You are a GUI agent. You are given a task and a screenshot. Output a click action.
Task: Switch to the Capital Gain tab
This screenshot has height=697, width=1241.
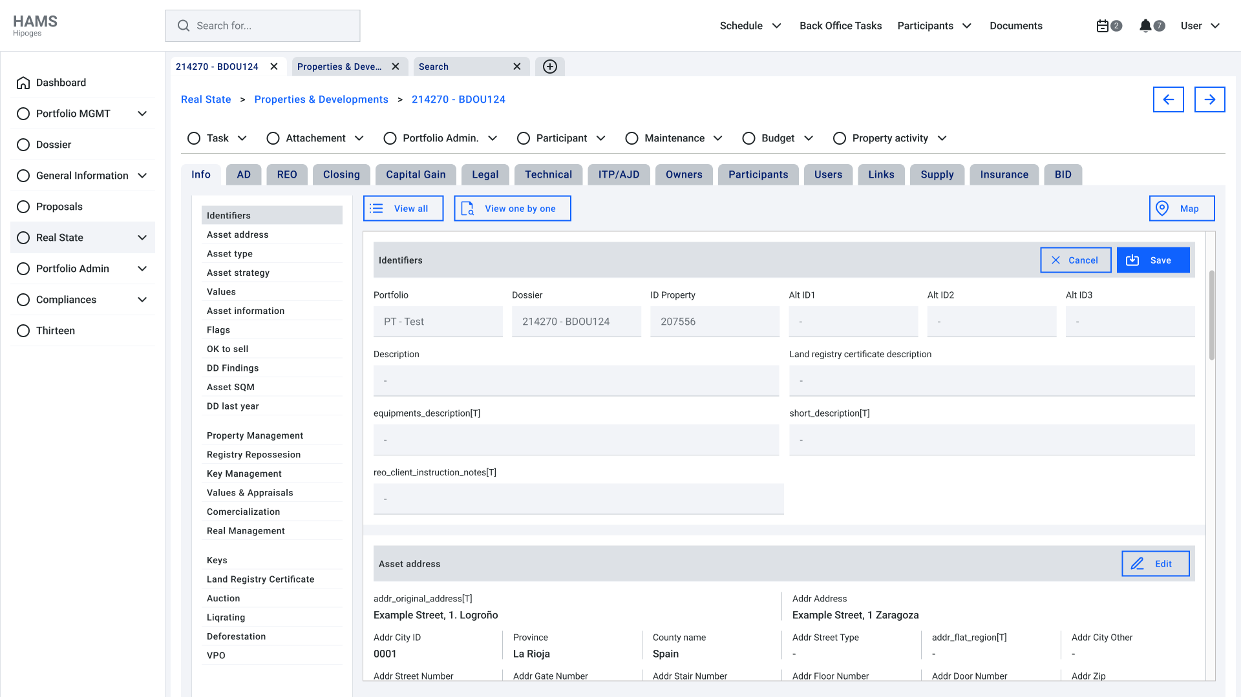click(x=416, y=174)
